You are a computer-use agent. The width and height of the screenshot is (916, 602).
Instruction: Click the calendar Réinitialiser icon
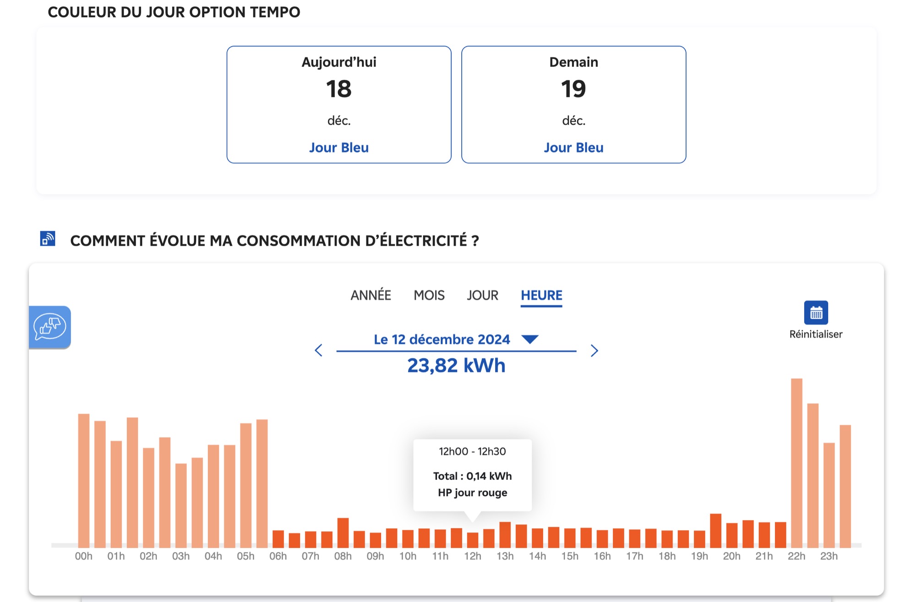coord(816,313)
